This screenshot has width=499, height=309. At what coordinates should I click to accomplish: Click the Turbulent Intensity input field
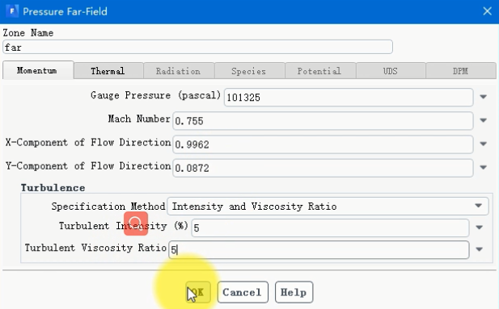click(330, 228)
